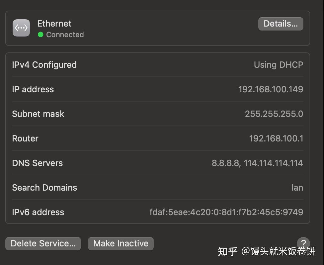The image size is (324, 265).
Task: Click the Connected status label
Action: coord(65,35)
